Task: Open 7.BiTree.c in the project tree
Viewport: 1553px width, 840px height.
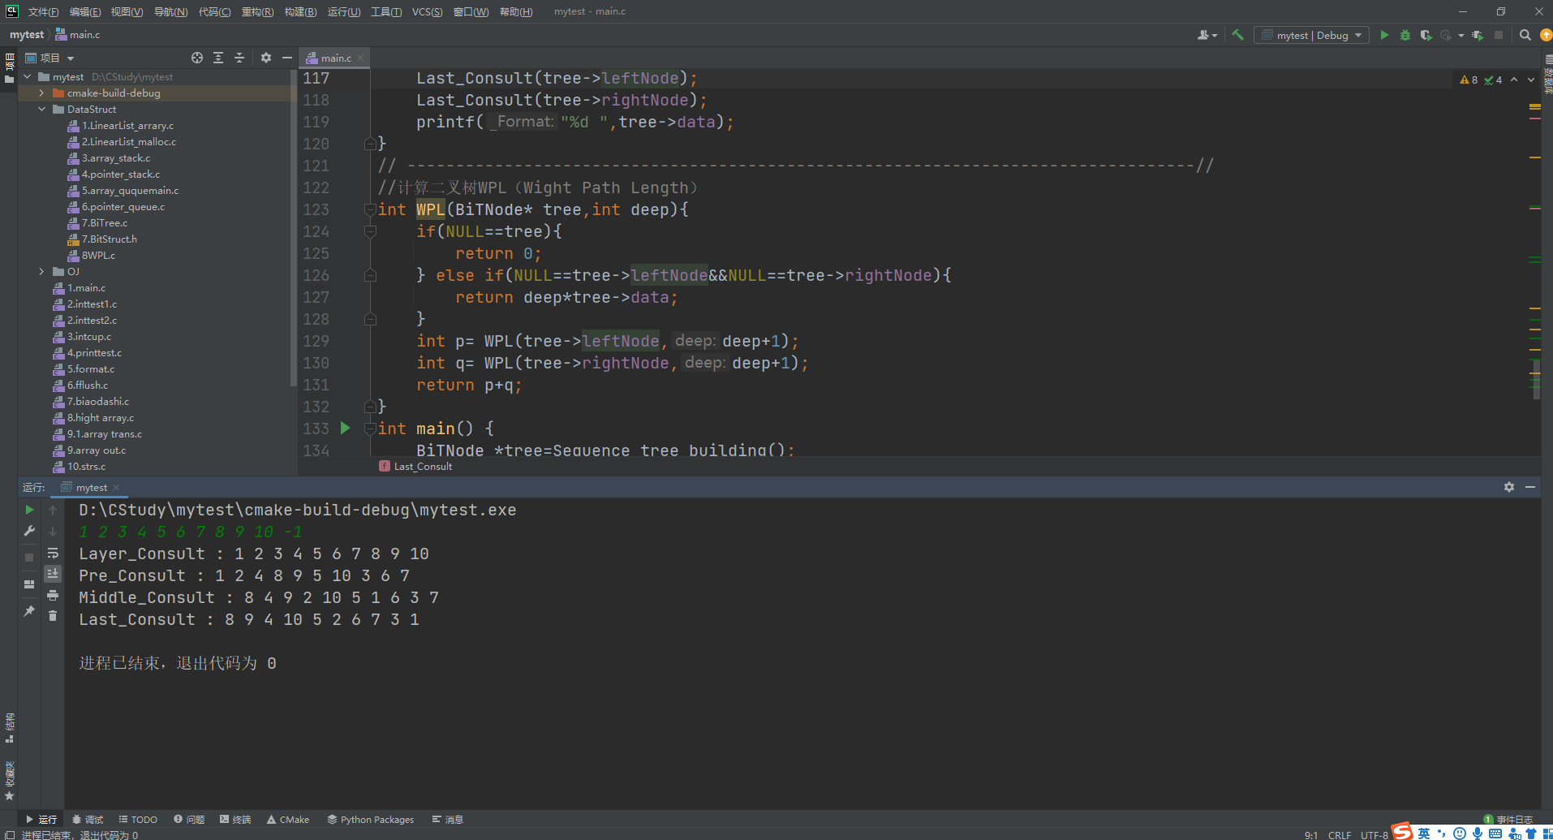Action: tap(105, 222)
